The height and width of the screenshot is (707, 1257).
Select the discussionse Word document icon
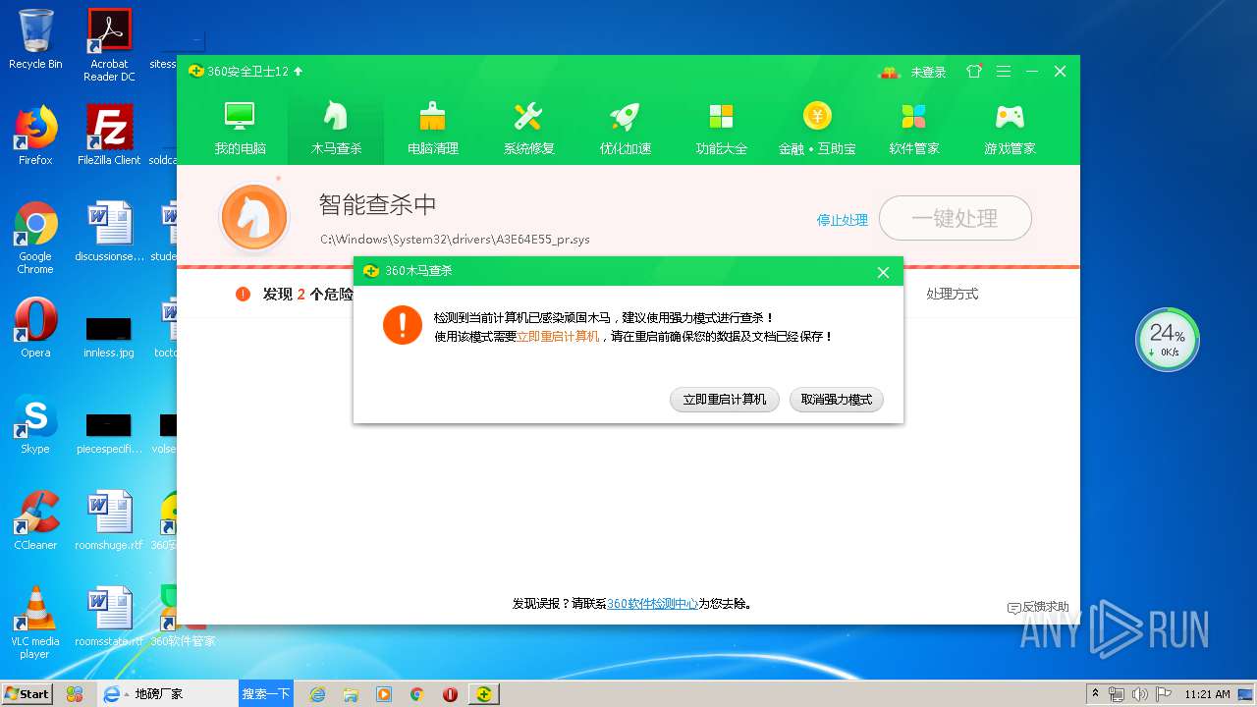[109, 231]
